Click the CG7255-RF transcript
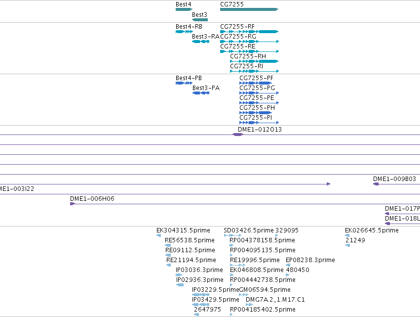Screen dimensions: 420x317 click(x=249, y=32)
